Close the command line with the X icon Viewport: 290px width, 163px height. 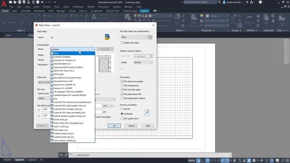(x=62, y=155)
